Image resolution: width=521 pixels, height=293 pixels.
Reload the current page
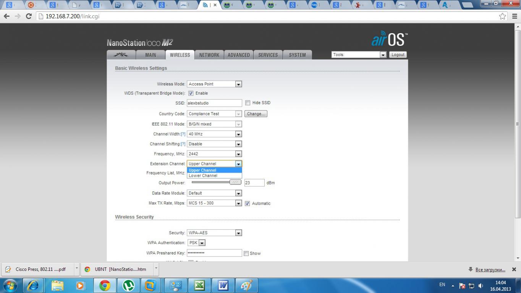(29, 16)
